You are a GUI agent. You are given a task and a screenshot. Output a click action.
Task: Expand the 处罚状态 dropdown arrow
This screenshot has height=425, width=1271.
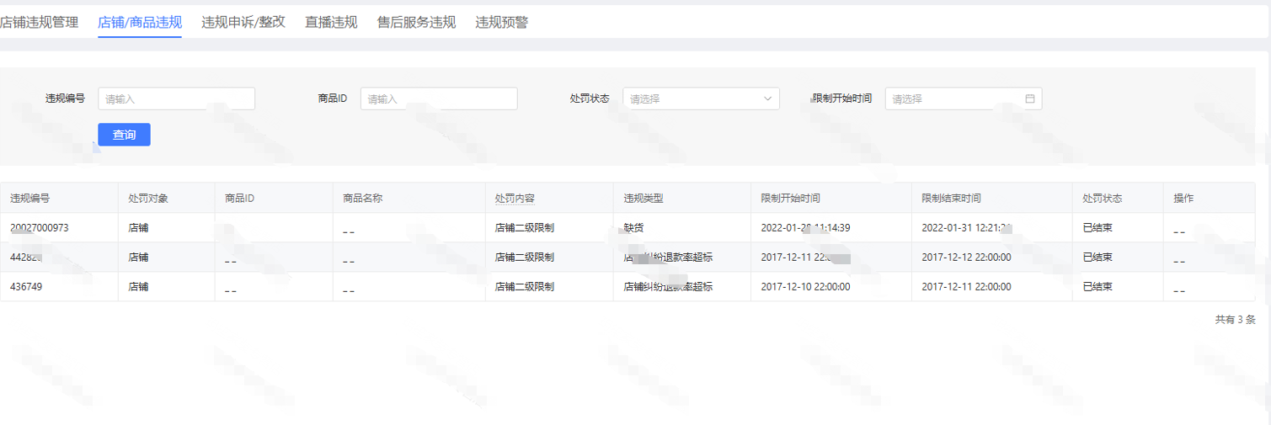767,98
